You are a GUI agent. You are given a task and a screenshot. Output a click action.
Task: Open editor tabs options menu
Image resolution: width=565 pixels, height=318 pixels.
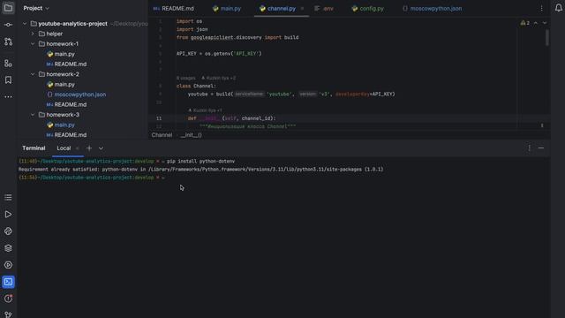(x=541, y=8)
